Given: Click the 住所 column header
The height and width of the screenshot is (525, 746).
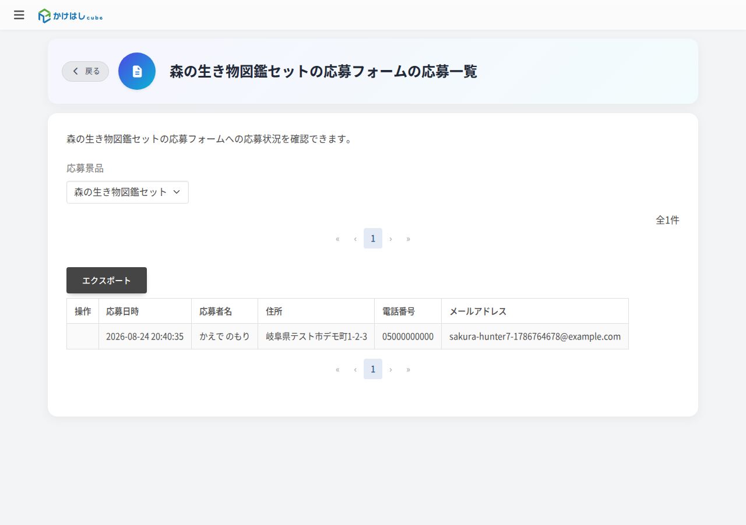Looking at the screenshot, I should 316,311.
